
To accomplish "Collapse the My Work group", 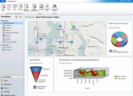I will coord(1,21).
